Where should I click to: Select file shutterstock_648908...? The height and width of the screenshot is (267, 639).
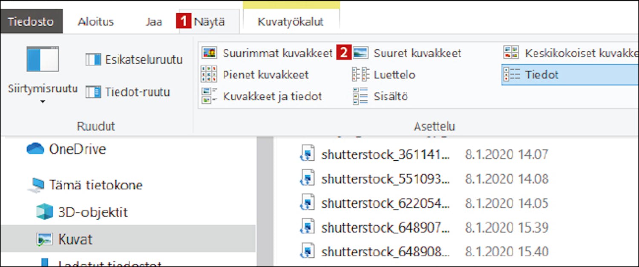point(386,251)
